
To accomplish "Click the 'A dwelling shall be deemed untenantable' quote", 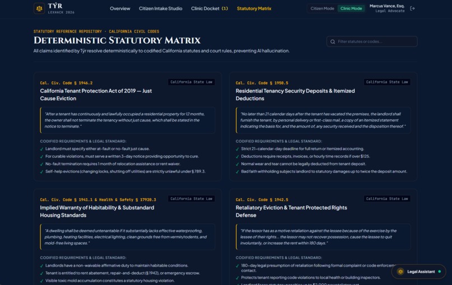I will (127, 237).
